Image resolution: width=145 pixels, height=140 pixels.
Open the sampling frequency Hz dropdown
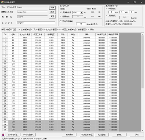pyautogui.click(x=82, y=12)
